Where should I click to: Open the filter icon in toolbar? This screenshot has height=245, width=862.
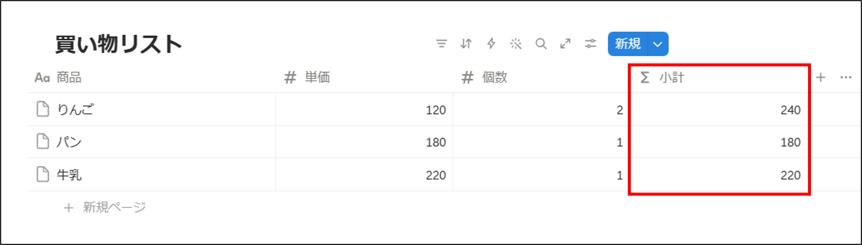[x=442, y=44]
